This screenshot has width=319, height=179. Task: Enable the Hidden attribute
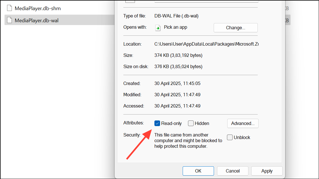191,123
